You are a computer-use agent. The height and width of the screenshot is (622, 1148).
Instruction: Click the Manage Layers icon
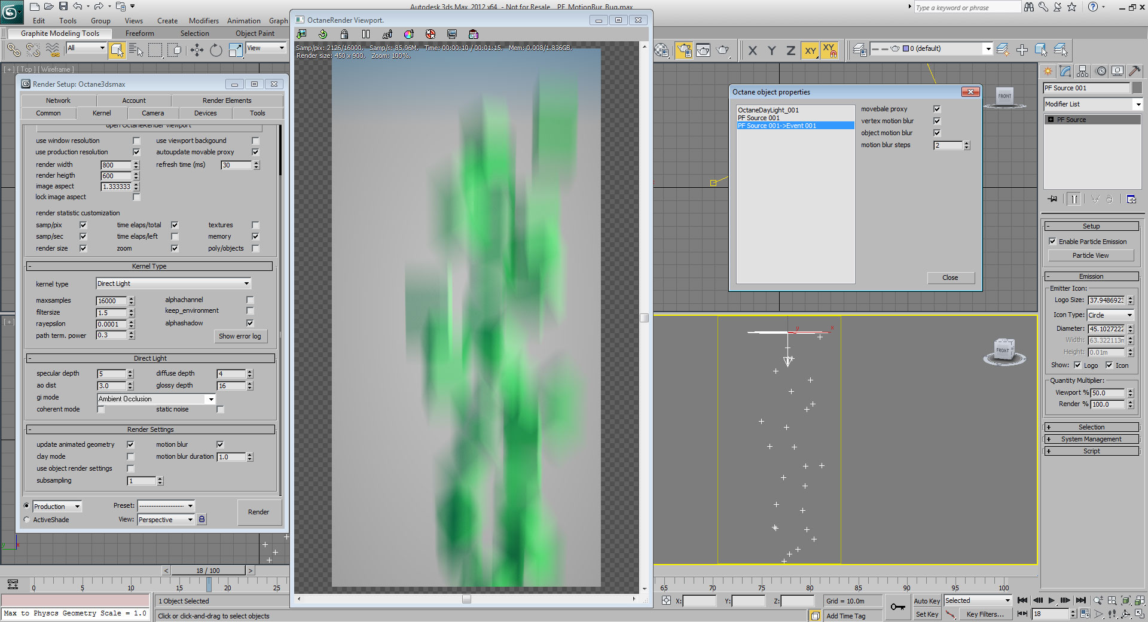click(x=860, y=50)
